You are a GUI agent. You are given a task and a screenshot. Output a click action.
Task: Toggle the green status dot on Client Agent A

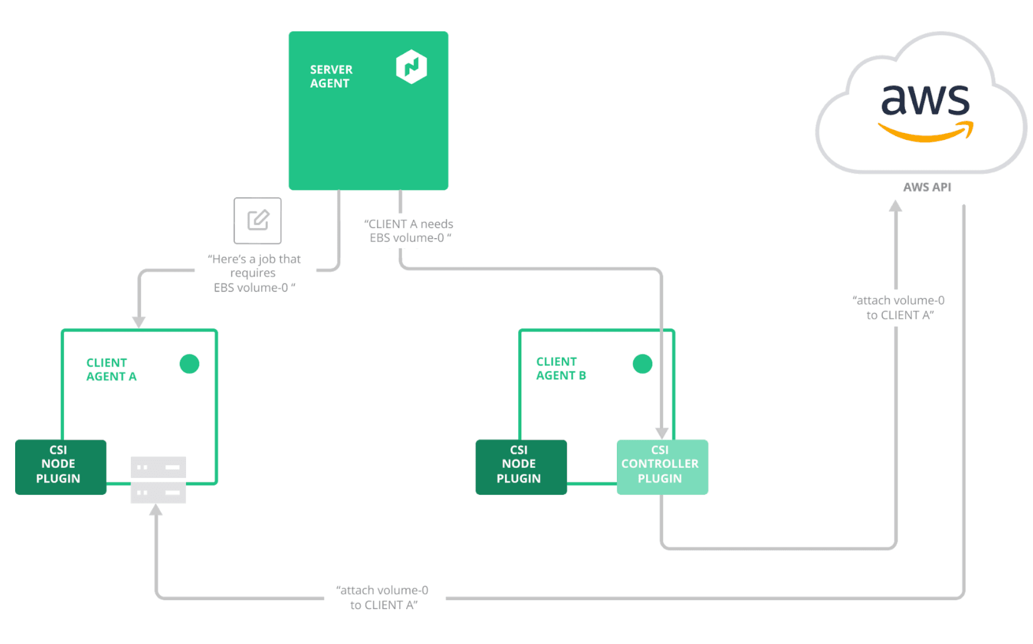tap(189, 364)
